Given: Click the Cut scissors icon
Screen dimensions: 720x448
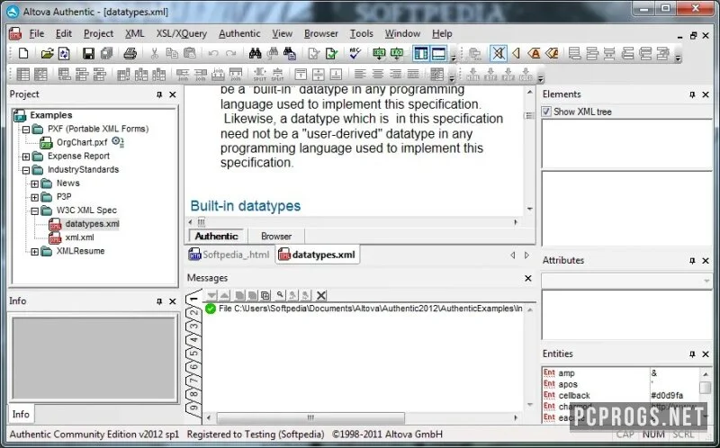Looking at the screenshot, I should point(154,54).
